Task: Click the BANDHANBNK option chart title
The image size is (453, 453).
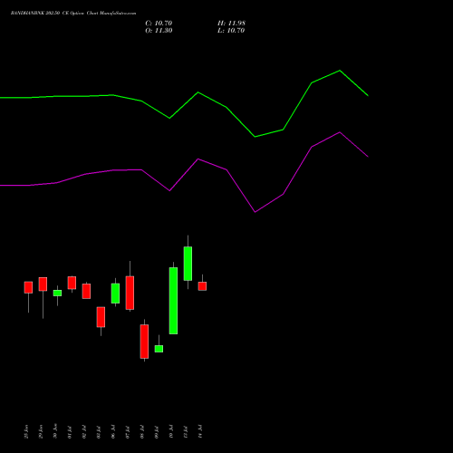Action: pyautogui.click(x=73, y=14)
